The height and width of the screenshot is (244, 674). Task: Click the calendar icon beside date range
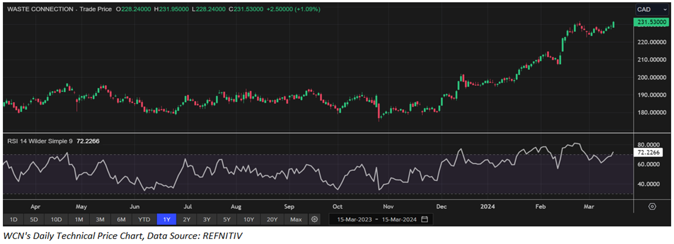pos(425,219)
